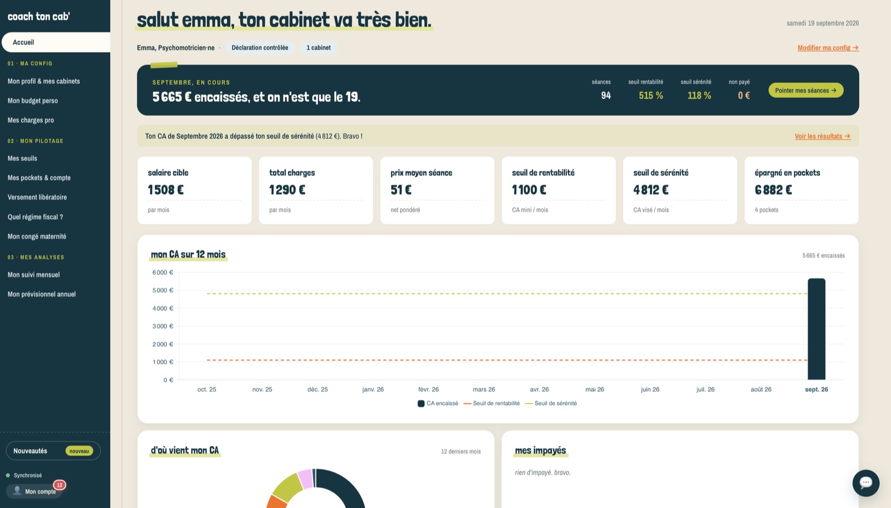Click the non payé value 0 €
The width and height of the screenshot is (891, 508).
tap(744, 96)
